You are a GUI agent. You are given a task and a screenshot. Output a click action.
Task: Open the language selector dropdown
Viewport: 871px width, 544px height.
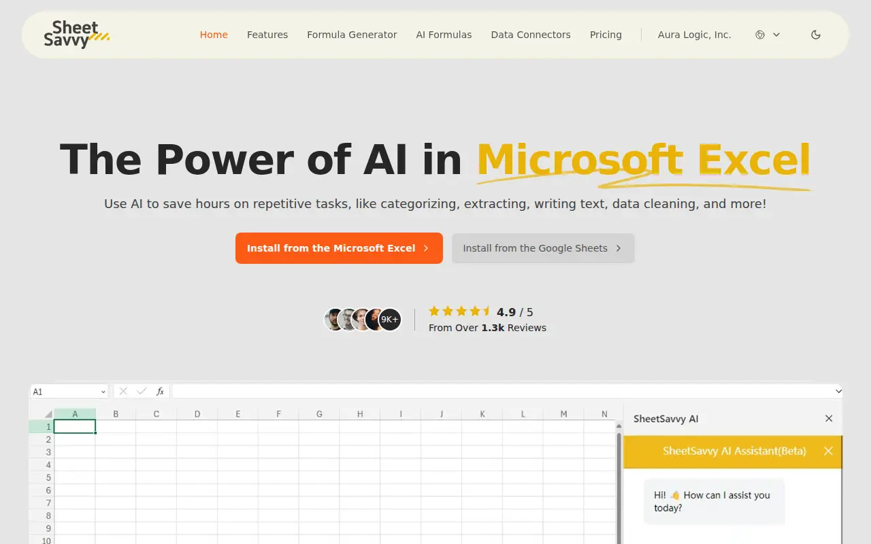click(768, 35)
